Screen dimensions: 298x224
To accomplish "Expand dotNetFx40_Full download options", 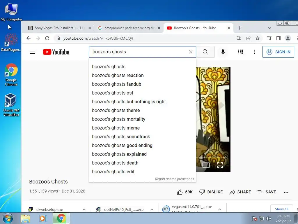I will point(152,209).
